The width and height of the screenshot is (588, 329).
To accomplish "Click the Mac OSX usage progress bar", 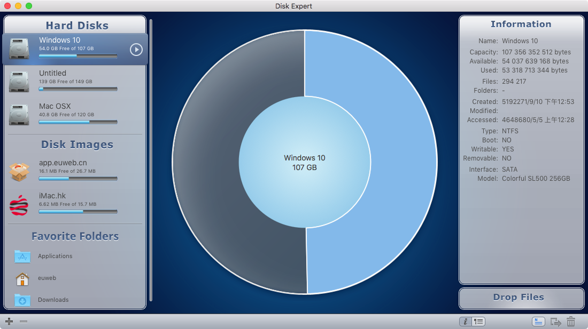I will click(x=78, y=122).
